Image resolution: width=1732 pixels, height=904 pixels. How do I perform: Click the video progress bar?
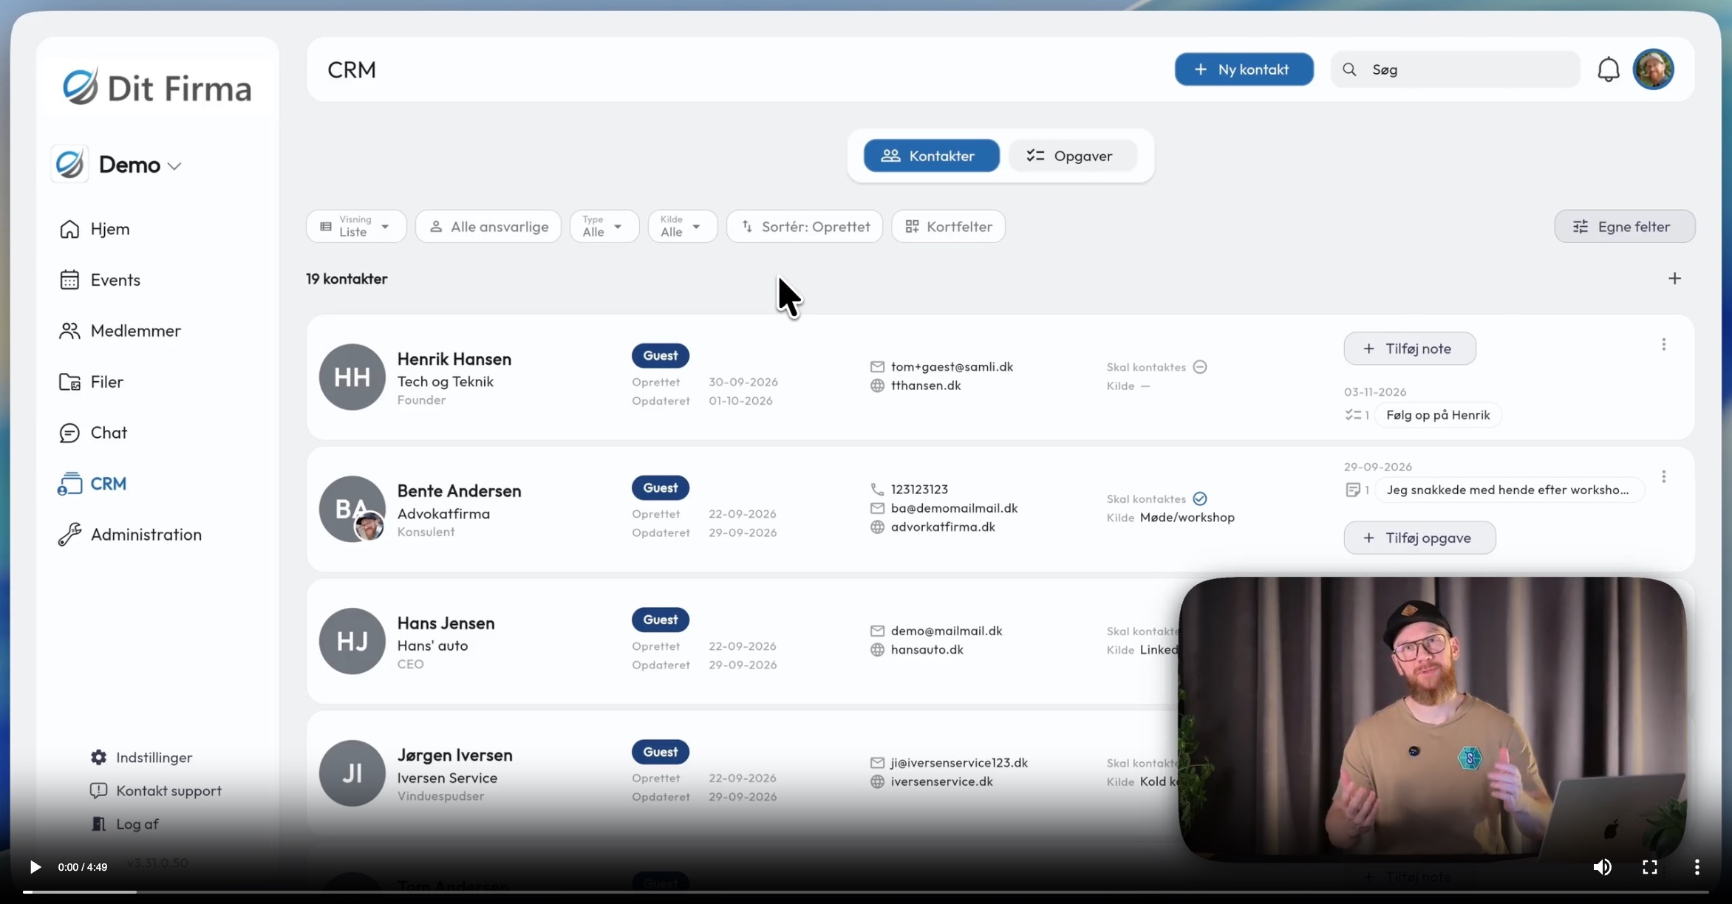(x=865, y=891)
